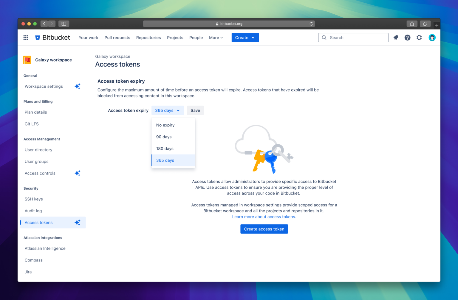
Task: Click the browser address bar
Action: point(229,24)
